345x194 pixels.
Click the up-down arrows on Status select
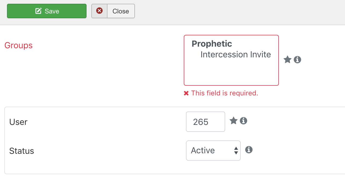(236, 151)
